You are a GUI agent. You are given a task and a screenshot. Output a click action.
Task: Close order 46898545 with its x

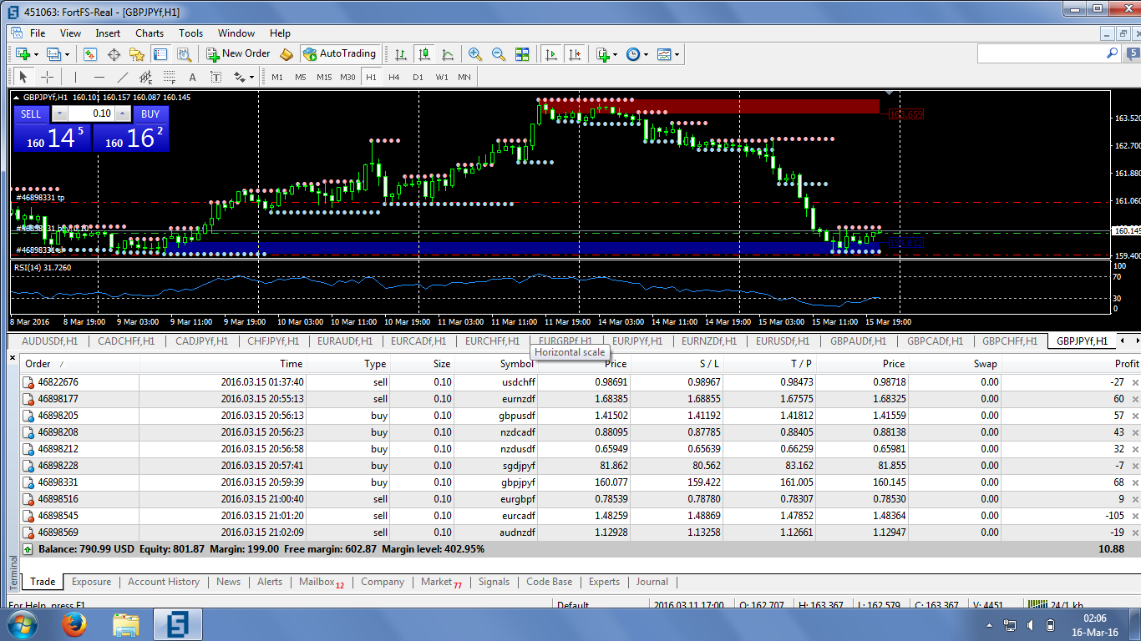(1134, 516)
